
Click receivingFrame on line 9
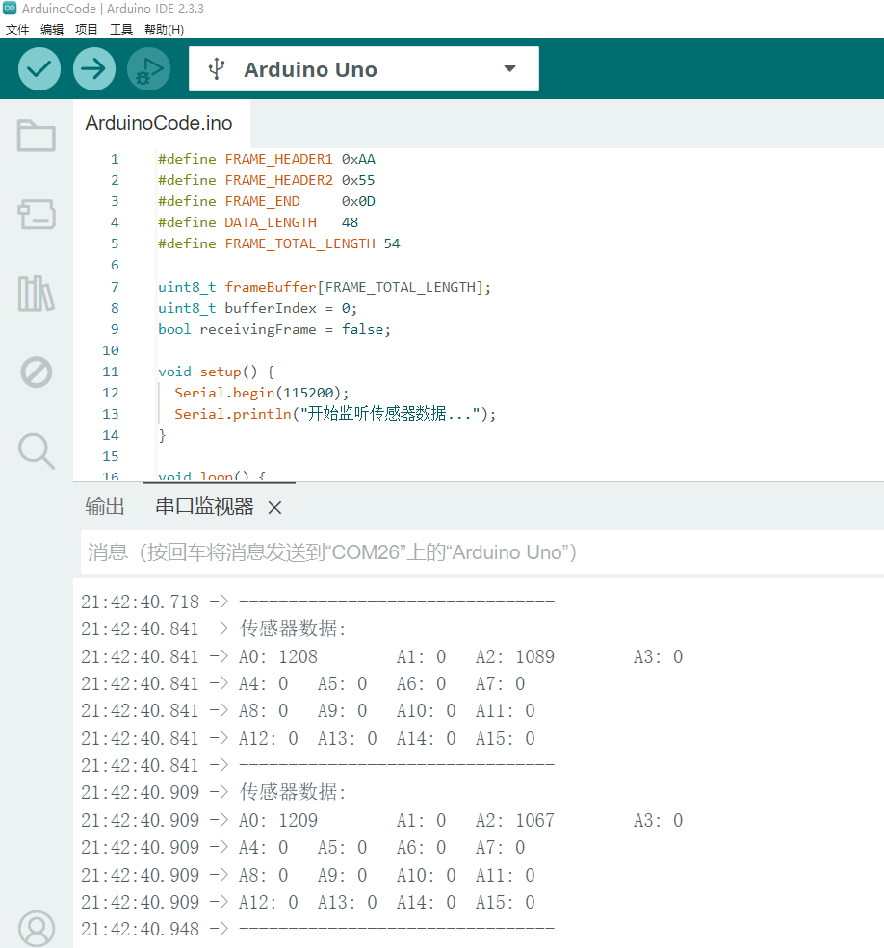tap(258, 329)
